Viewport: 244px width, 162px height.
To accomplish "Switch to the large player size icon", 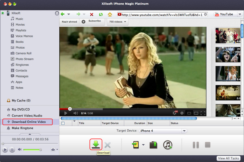I will coord(196,113).
